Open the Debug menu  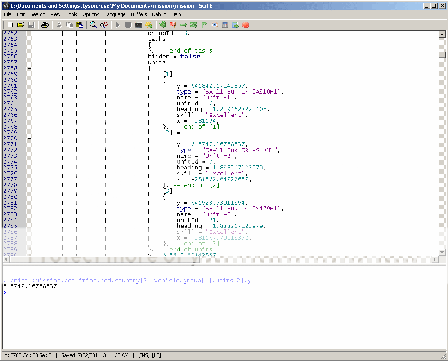coord(159,14)
